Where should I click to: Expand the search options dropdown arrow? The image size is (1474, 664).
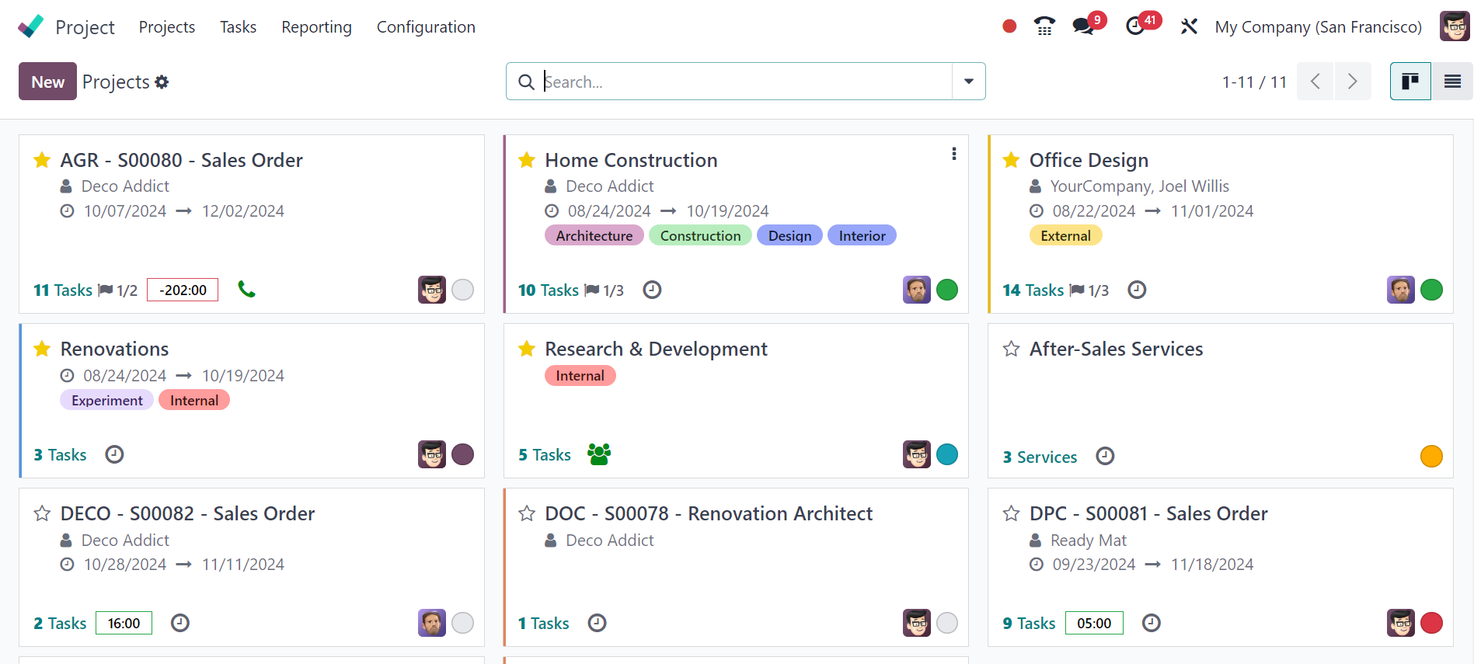tap(969, 82)
